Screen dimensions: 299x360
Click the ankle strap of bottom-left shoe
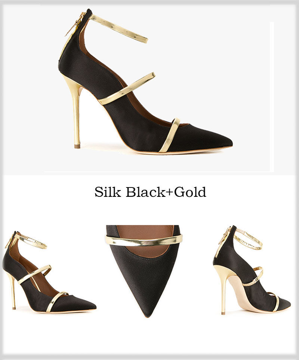click(x=32, y=241)
